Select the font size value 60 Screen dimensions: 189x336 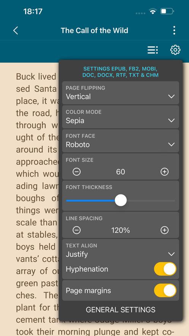click(121, 172)
